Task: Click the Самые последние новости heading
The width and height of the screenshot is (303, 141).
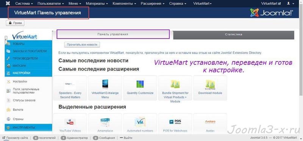Action: tap(93, 61)
